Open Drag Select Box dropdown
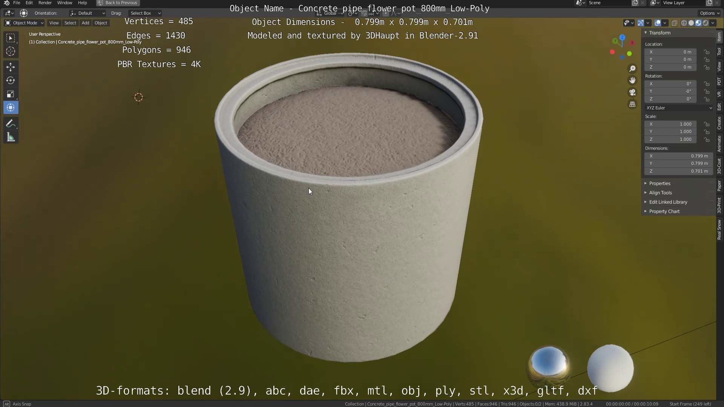Image resolution: width=724 pixels, height=407 pixels. tap(145, 13)
